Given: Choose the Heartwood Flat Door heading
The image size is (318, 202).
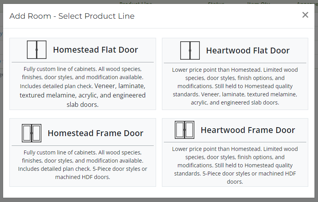Looking at the screenshot, I should pos(248,50).
